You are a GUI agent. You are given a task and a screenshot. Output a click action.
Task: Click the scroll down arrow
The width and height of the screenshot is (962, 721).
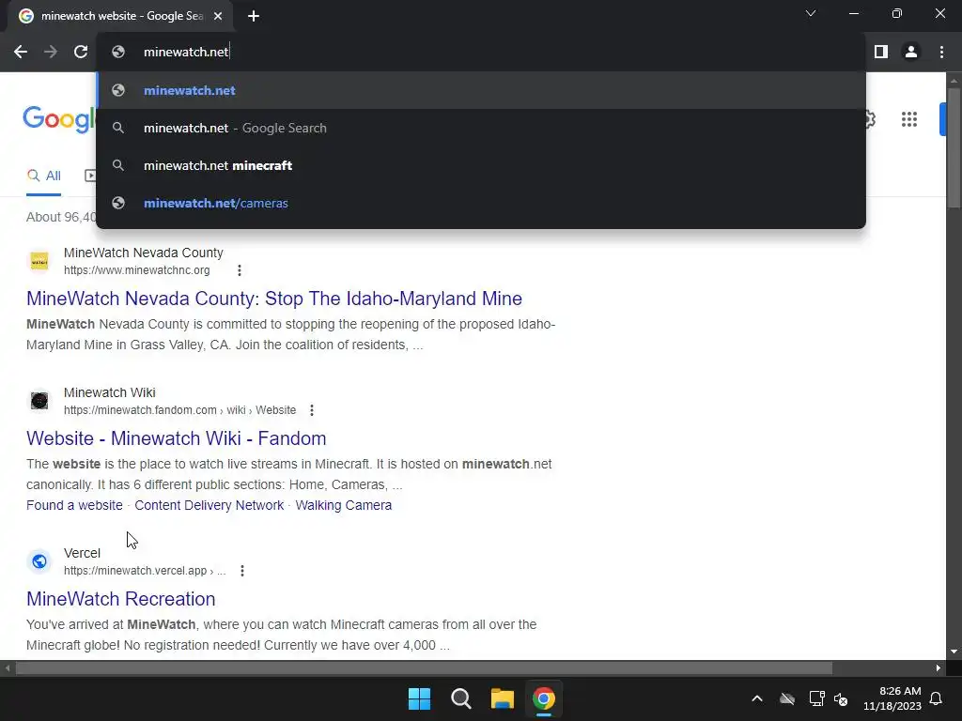[954, 652]
